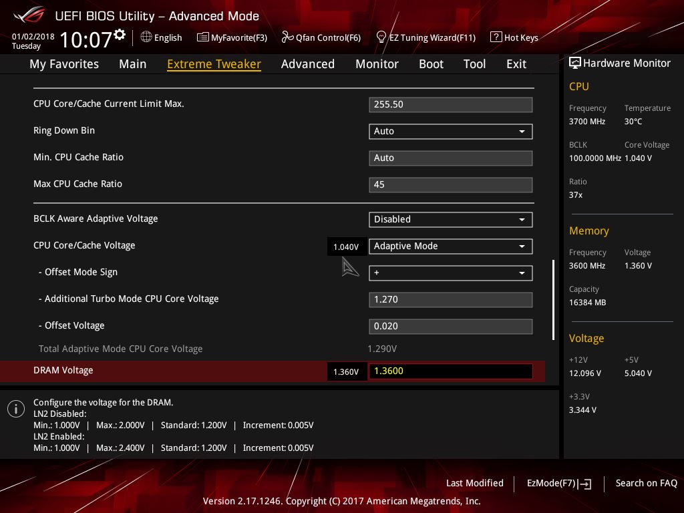Click the Hardware Monitor screen icon
684x513 pixels.
[575, 63]
